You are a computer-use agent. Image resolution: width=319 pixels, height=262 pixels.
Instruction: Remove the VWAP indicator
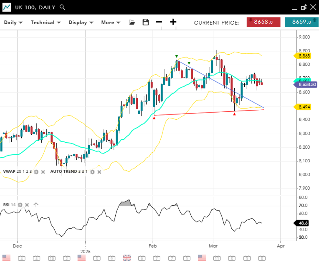click(43, 172)
